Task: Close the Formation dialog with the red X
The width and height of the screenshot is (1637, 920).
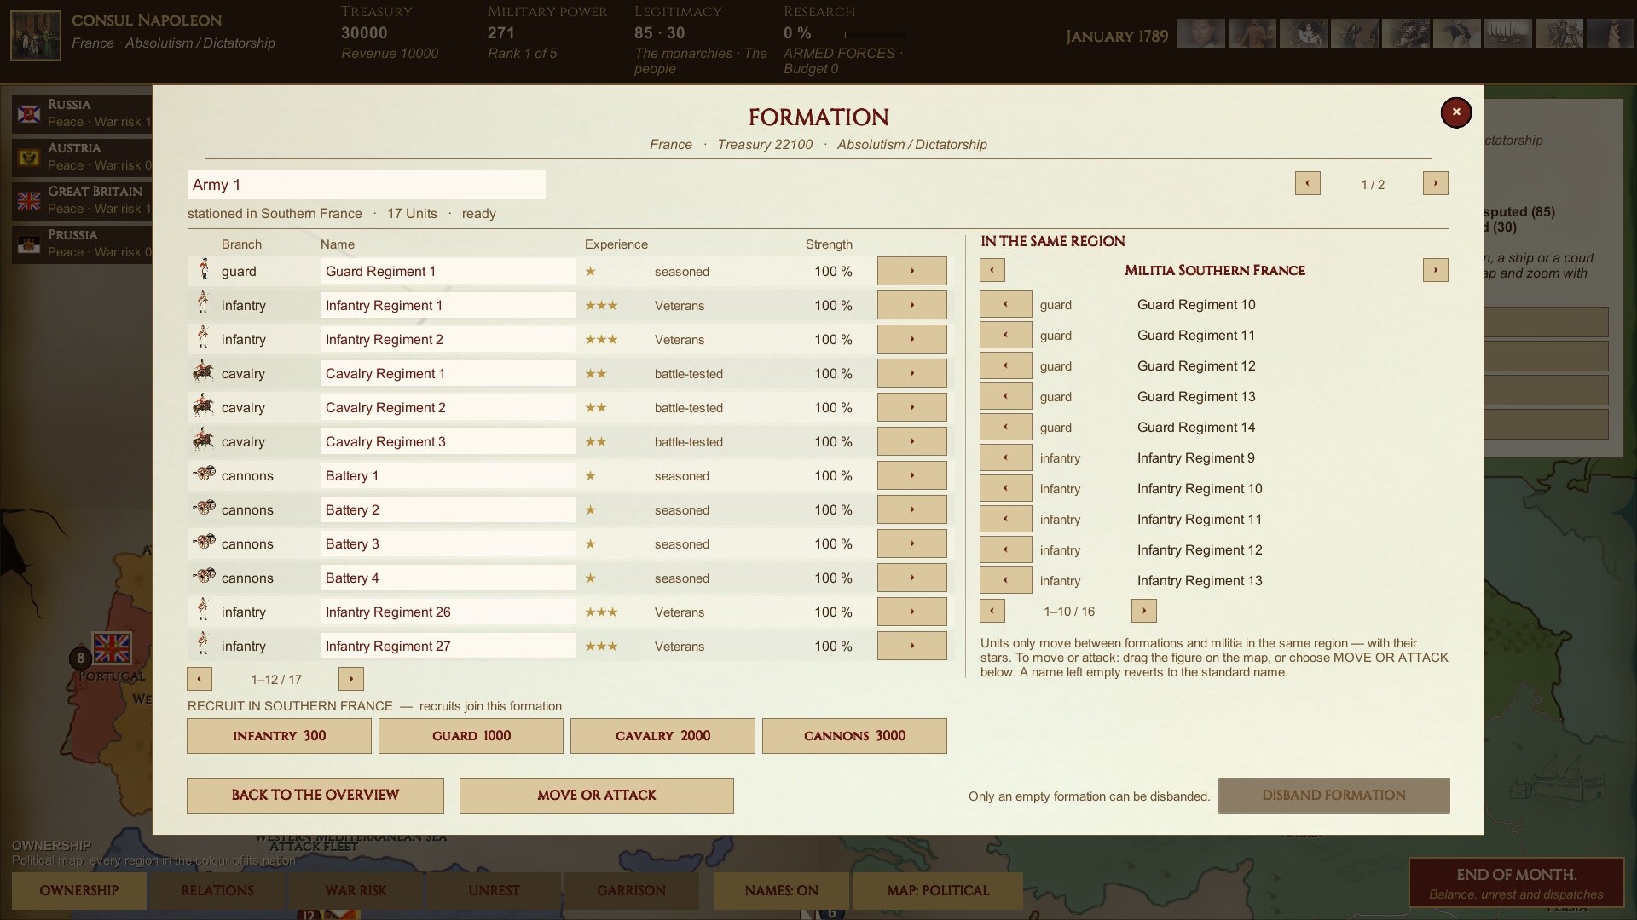Action: pos(1455,112)
